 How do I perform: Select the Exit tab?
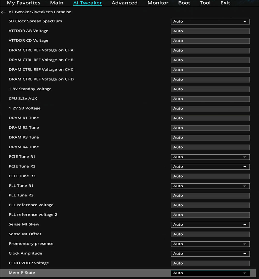pyautogui.click(x=225, y=3)
